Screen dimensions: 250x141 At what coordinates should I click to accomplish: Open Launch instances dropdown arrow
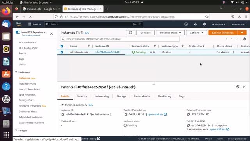point(242,33)
